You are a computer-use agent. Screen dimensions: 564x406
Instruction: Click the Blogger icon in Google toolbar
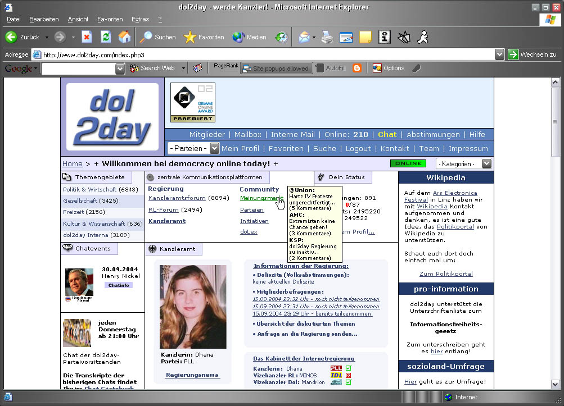point(357,68)
